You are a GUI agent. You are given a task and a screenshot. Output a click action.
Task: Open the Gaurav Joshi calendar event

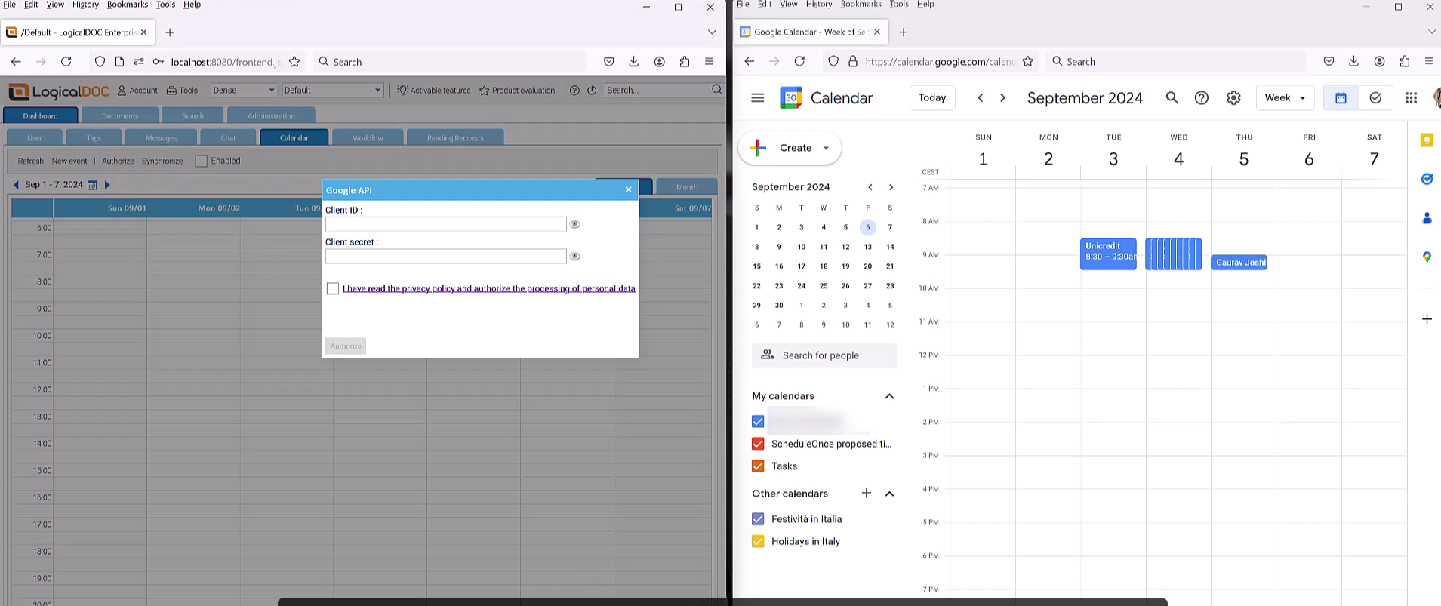pyautogui.click(x=1239, y=263)
